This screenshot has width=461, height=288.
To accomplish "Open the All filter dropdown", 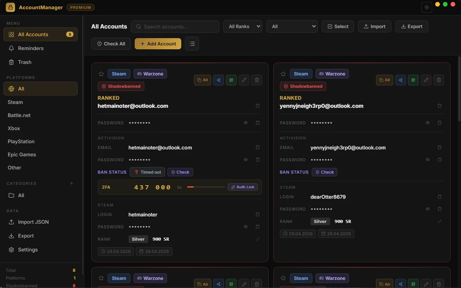I will click(x=292, y=27).
